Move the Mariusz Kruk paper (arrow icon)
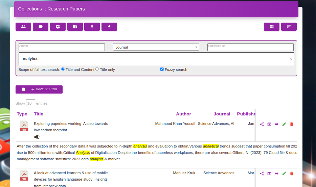Screen dimensions: 316x187 277,173
